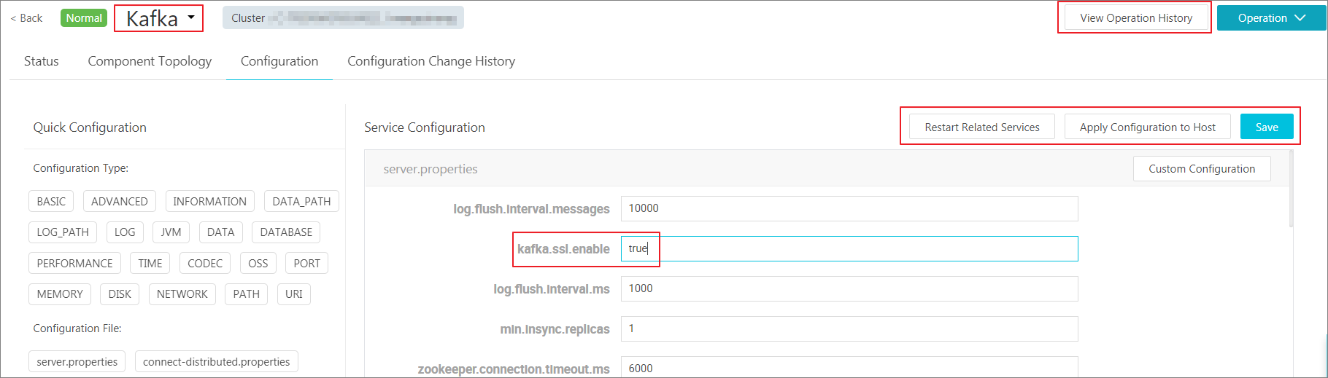Edit zookeeper.connection.timeout.ms value field
The width and height of the screenshot is (1328, 378).
[849, 366]
